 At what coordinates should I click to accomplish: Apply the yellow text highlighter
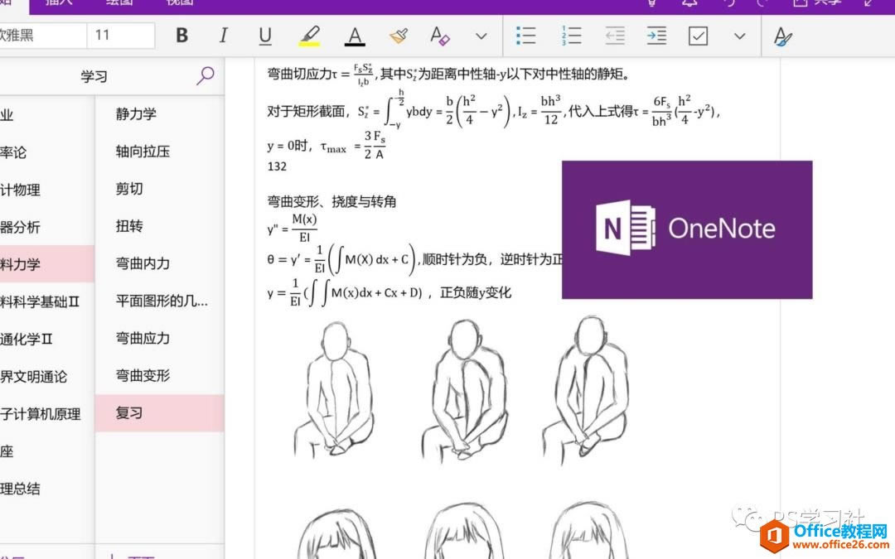pos(309,36)
